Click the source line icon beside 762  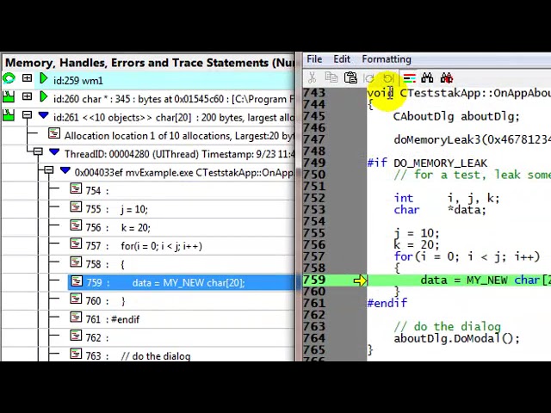tap(76, 336)
